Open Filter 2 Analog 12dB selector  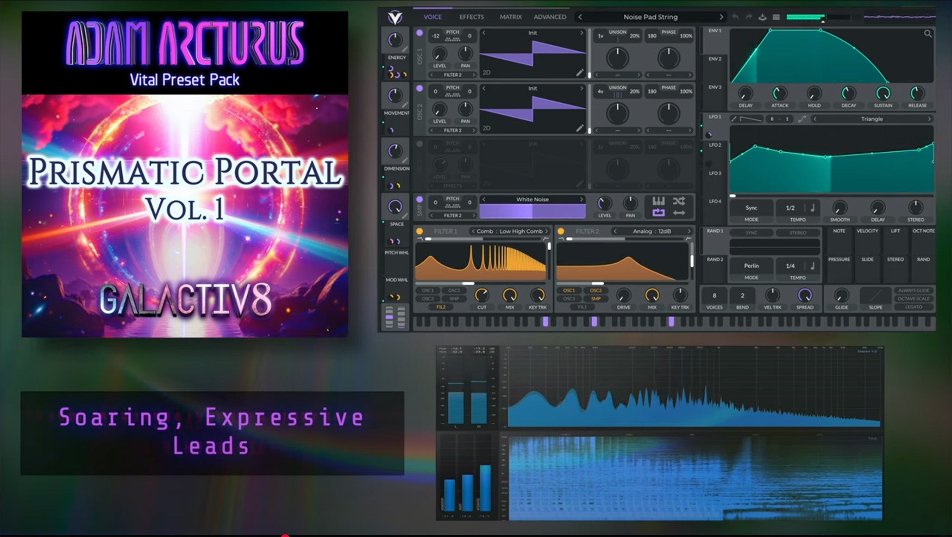pos(652,231)
